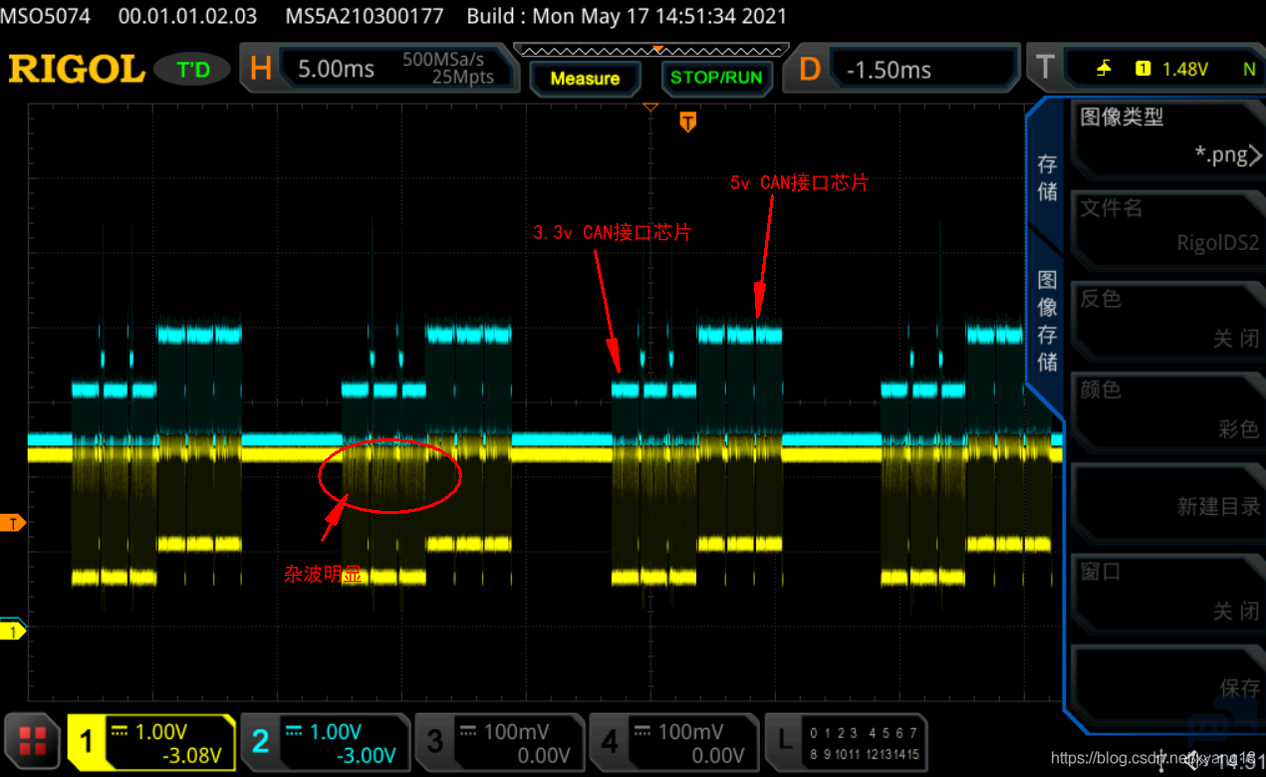This screenshot has height=777, width=1266.
Task: Click the channel 1 yellow ground level marker
Action: pyautogui.click(x=13, y=631)
